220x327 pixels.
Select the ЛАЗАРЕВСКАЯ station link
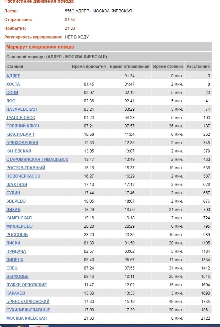(21, 109)
